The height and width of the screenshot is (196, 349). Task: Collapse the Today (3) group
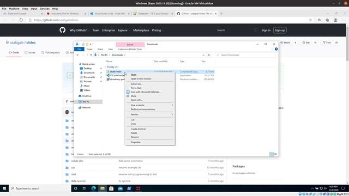[x=105, y=67]
